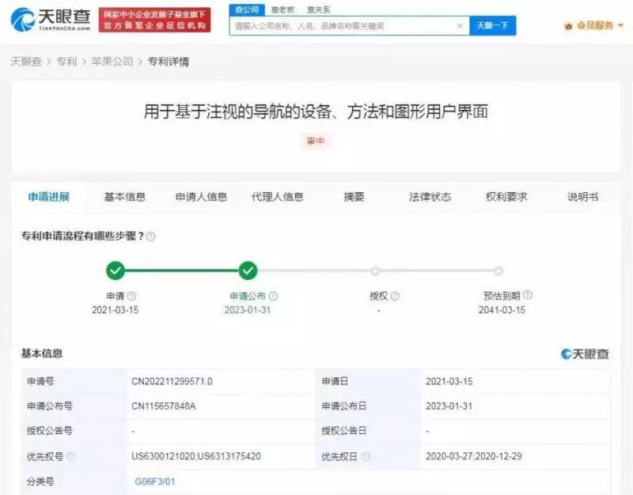Click the help icon beside 申请 step

tap(131, 296)
